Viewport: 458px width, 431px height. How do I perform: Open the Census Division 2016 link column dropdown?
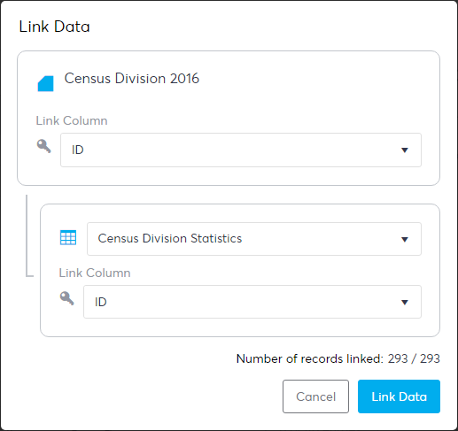tap(241, 150)
